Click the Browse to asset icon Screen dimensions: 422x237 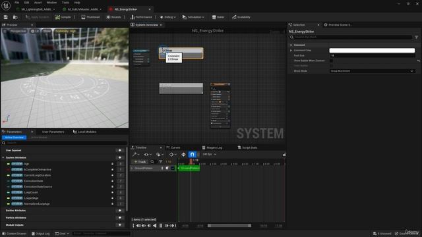click(15, 17)
